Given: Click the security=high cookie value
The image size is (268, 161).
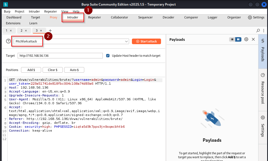Looking at the screenshot, I should tap(46, 127).
